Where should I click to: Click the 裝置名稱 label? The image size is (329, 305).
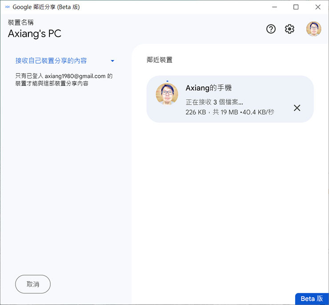click(21, 22)
